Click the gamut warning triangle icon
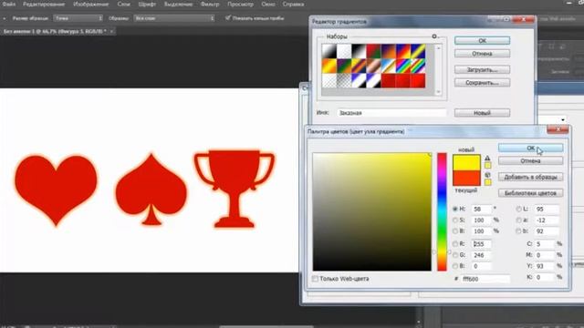The width and height of the screenshot is (584, 328). [487, 159]
